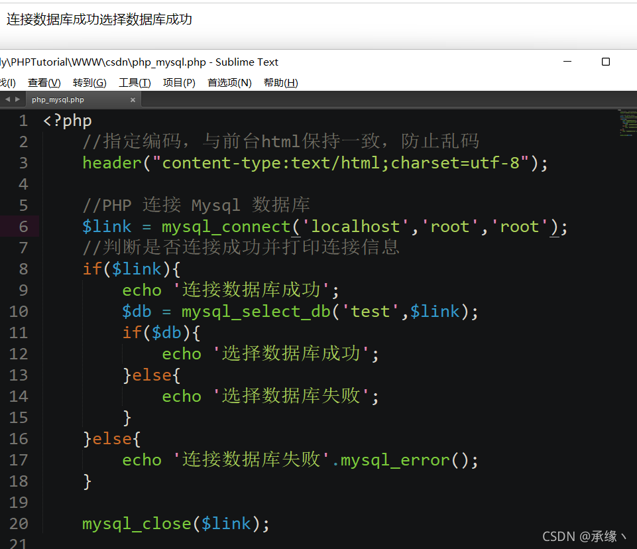Open the 帮助(H) menu
This screenshot has width=637, height=549.
pyautogui.click(x=281, y=83)
